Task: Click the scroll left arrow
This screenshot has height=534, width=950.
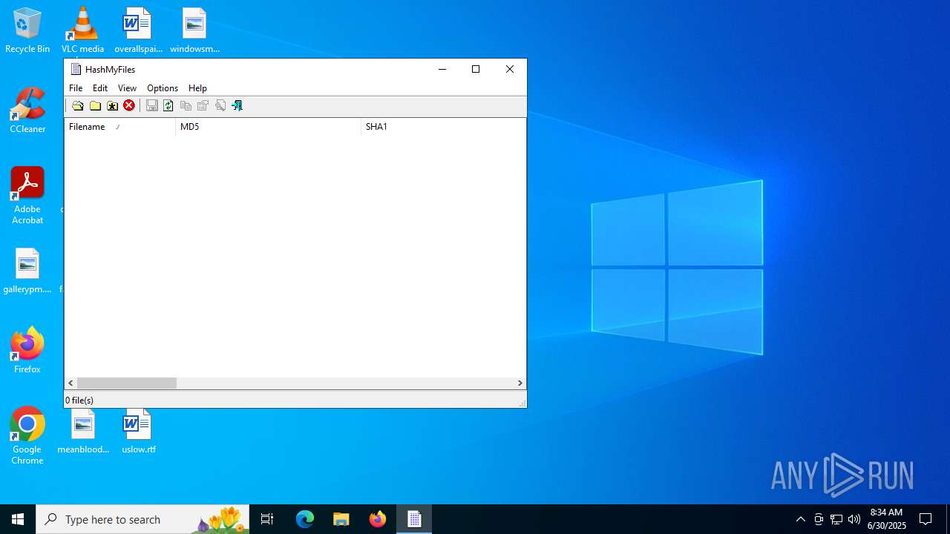Action: 71,383
